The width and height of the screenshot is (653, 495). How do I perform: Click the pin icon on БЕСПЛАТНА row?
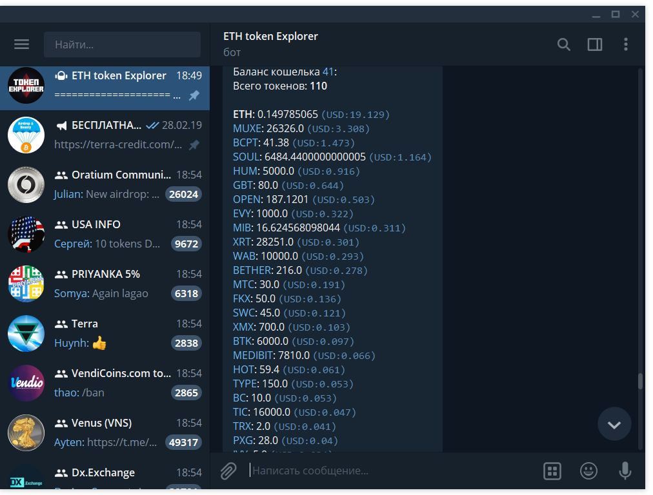(194, 145)
